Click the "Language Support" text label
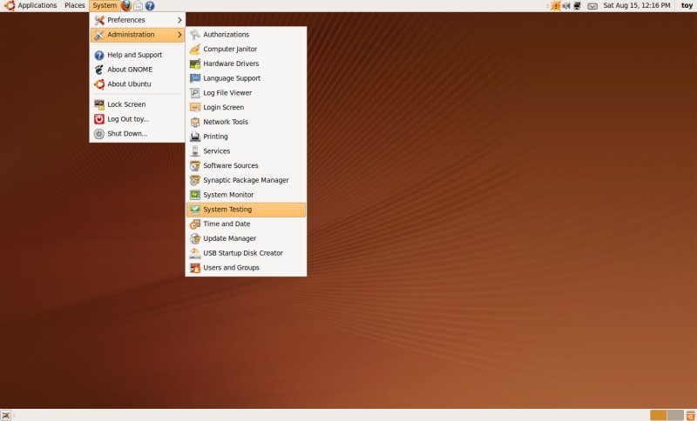 click(x=232, y=78)
